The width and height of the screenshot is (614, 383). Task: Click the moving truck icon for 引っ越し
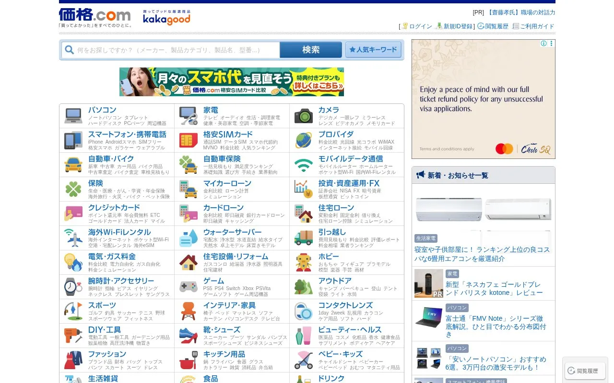(x=304, y=238)
